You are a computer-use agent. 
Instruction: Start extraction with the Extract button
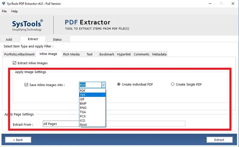pos(219,140)
